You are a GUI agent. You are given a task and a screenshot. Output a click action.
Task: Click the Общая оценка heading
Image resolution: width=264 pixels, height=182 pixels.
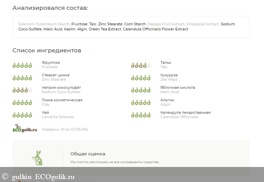(x=87, y=154)
